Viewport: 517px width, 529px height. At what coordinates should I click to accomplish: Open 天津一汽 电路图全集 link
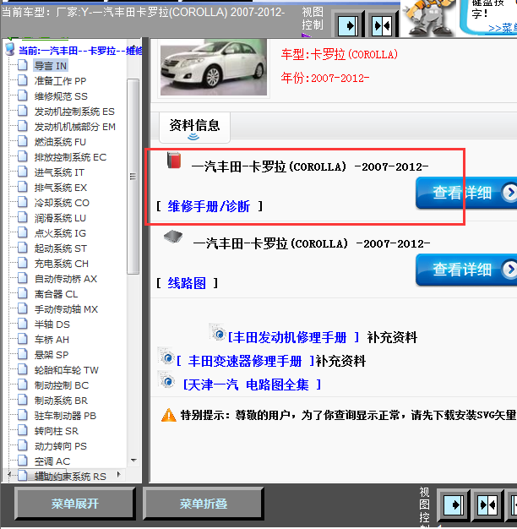[252, 384]
